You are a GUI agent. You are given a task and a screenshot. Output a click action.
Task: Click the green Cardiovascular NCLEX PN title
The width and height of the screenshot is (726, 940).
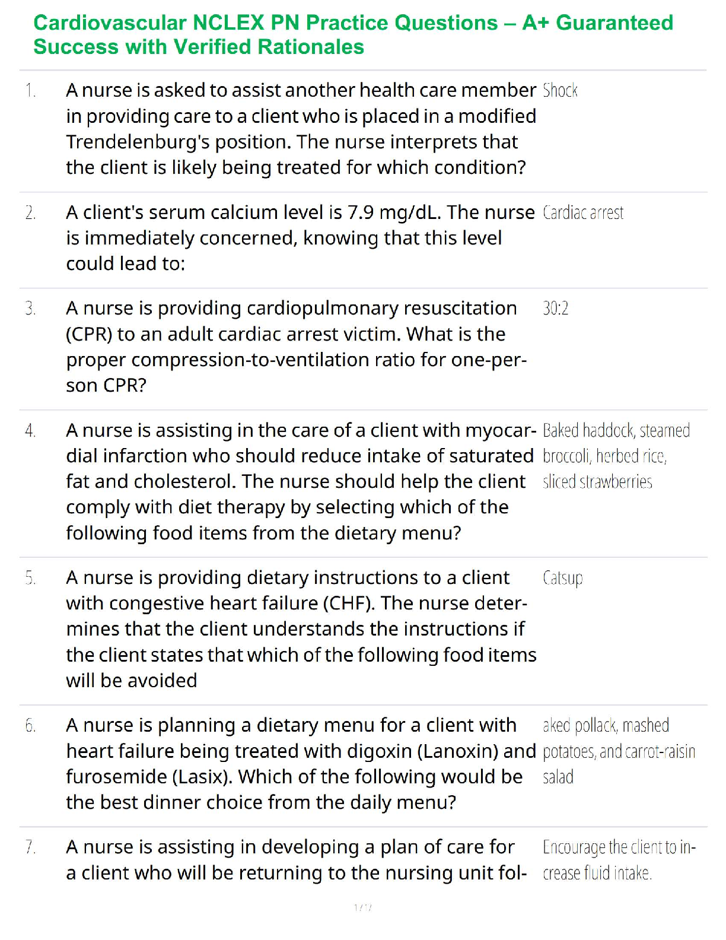point(353,34)
